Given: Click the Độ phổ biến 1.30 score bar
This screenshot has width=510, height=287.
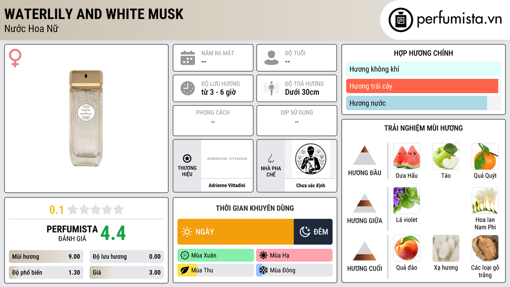Looking at the screenshot, I should pyautogui.click(x=46, y=273).
